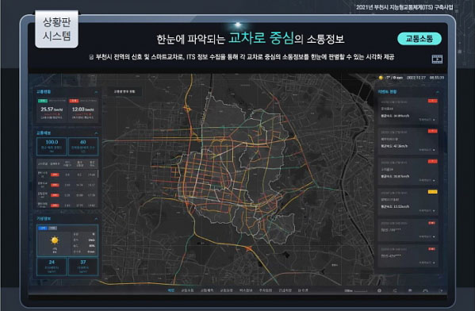Open details link on the yellow-badged event card
Screen dimensions: 475x311
tap(427, 210)
